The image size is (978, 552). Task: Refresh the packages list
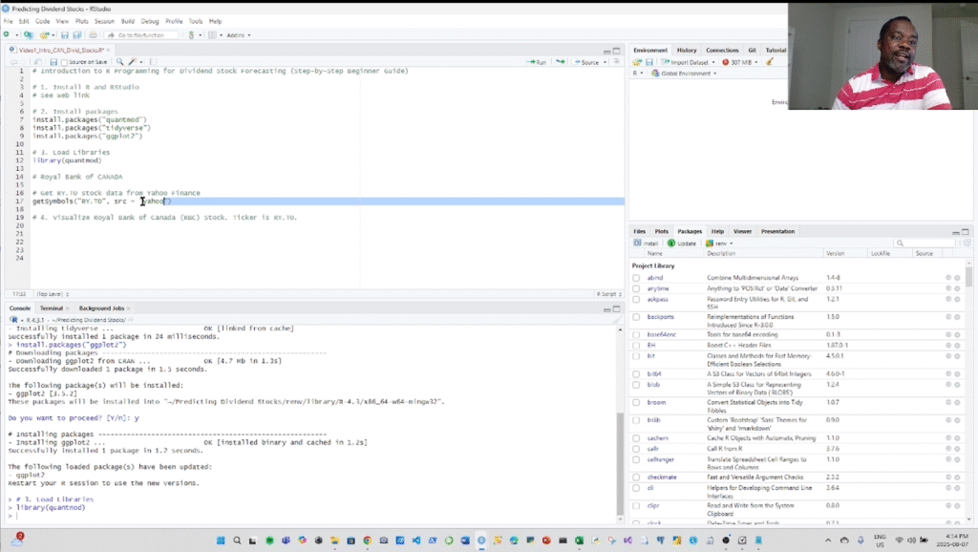(967, 244)
